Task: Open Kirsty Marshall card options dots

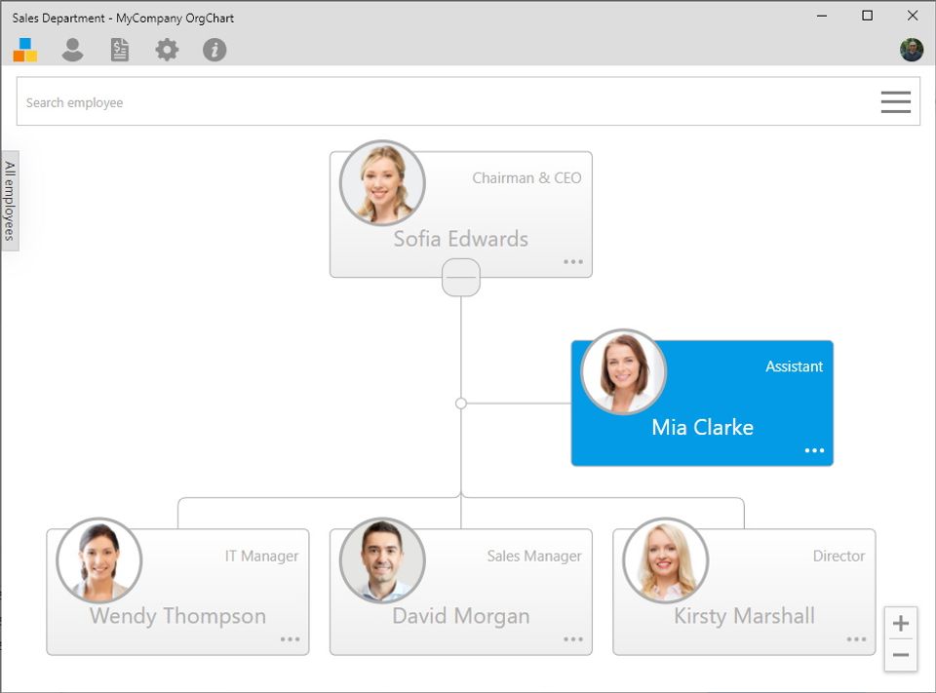Action: tap(856, 639)
